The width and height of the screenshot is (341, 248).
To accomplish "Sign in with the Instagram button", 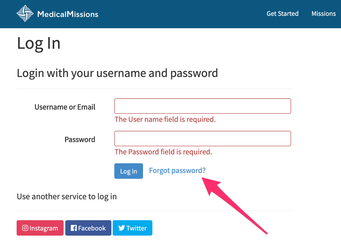I will click(40, 228).
